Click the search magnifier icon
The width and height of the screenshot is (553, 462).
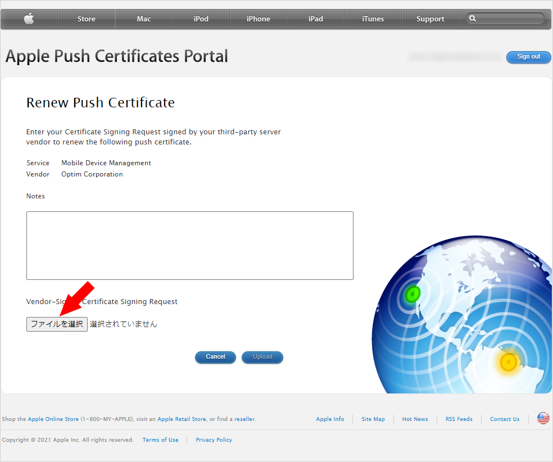[x=473, y=19]
